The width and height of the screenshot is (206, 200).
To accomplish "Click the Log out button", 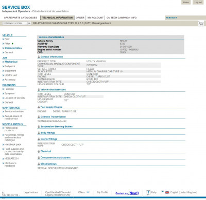I will point(198,2).
